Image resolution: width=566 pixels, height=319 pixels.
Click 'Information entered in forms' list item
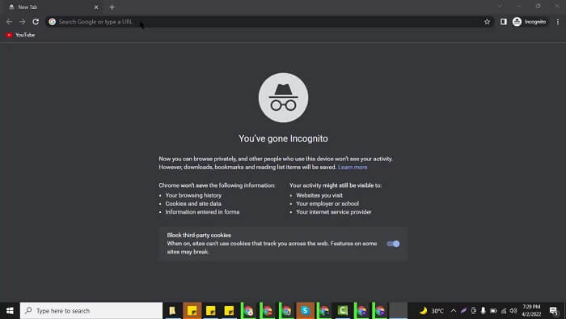tap(202, 211)
